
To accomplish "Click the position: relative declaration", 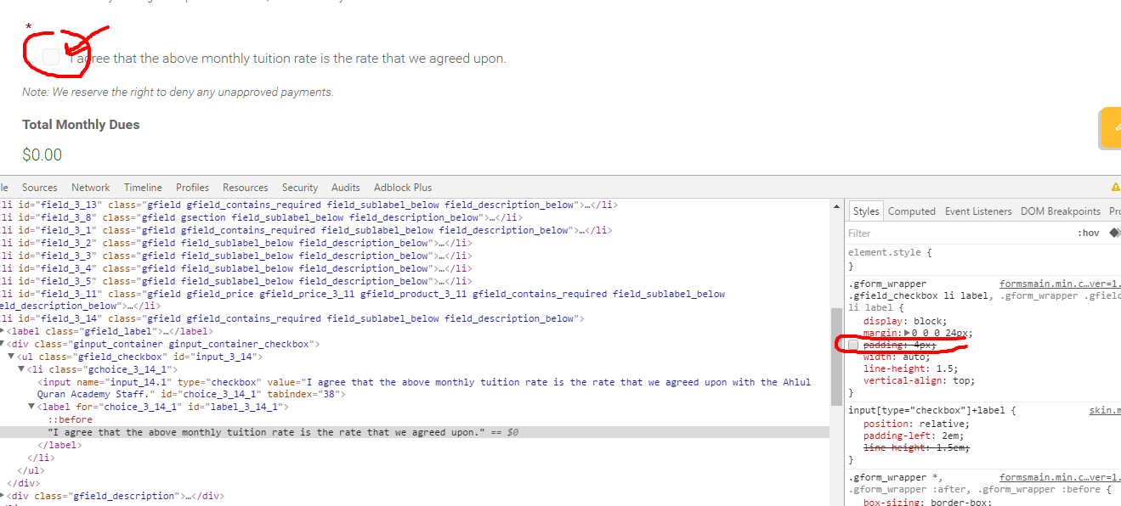I will point(916,424).
